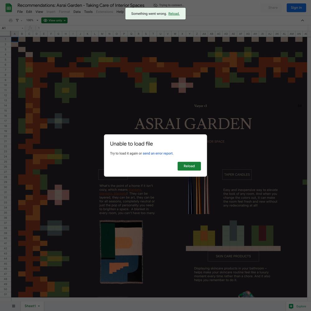311x311 pixels.
Task: Open the View only mode dropdown
Action: 54,21
